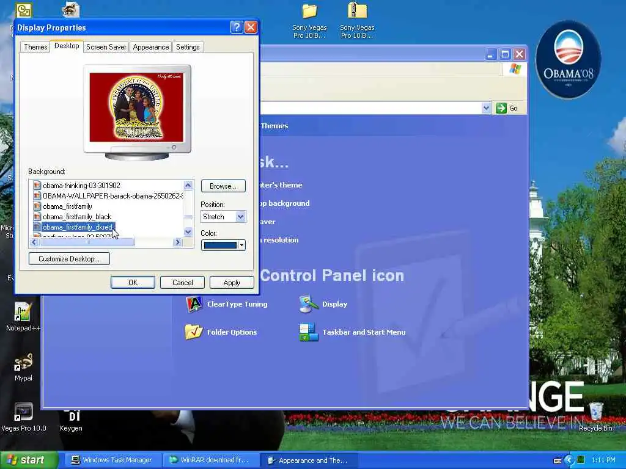Click the Windows flag logo in Control Panel window

point(515,69)
